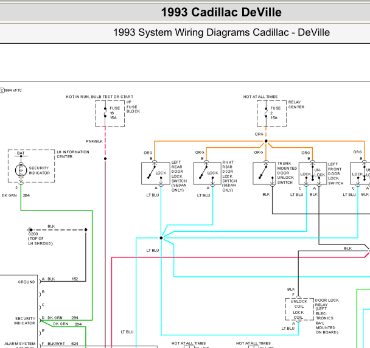Viewport: 370px width, 348px height.
Task: Click the Fuse 16 15A symbol
Action: (x=105, y=113)
